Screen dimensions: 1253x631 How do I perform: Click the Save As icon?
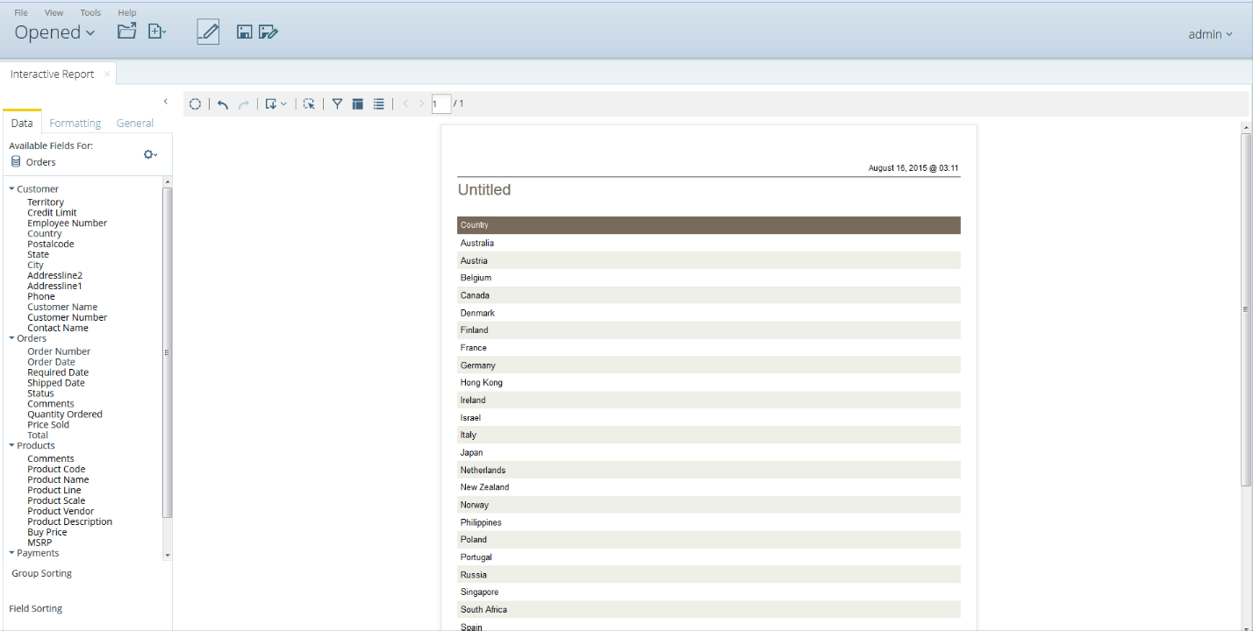point(268,32)
